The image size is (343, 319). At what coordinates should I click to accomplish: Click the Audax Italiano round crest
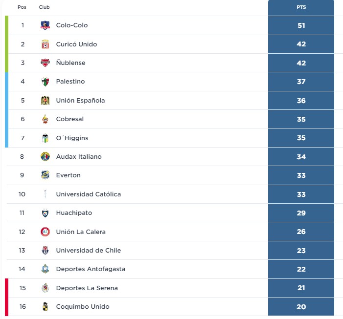[46, 156]
